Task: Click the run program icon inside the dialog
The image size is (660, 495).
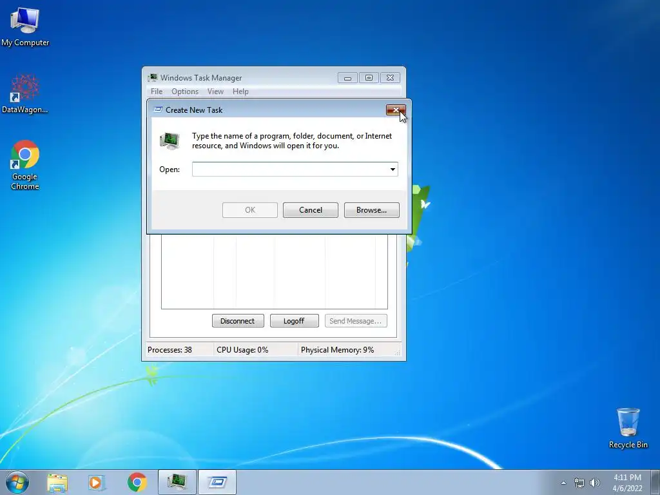Action: coord(170,141)
